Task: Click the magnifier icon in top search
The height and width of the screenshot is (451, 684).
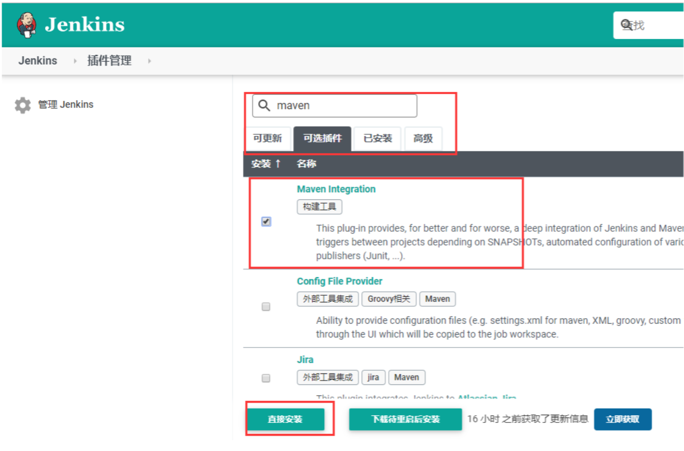Action: click(x=626, y=25)
